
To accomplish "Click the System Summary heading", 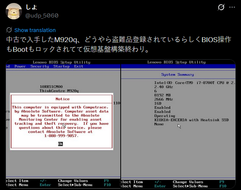I will (177, 75).
